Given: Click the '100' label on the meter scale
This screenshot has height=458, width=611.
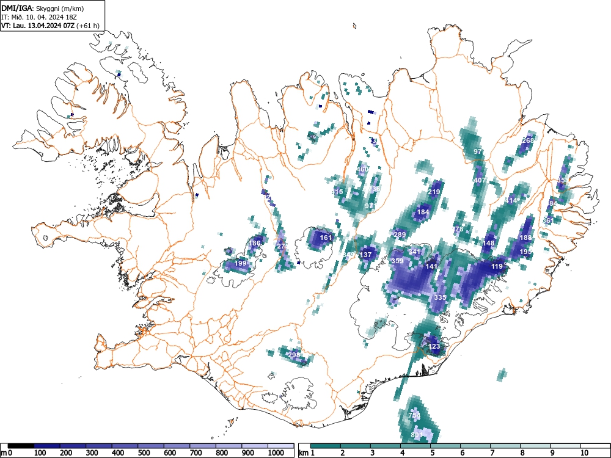Looking at the screenshot, I should tap(40, 453).
